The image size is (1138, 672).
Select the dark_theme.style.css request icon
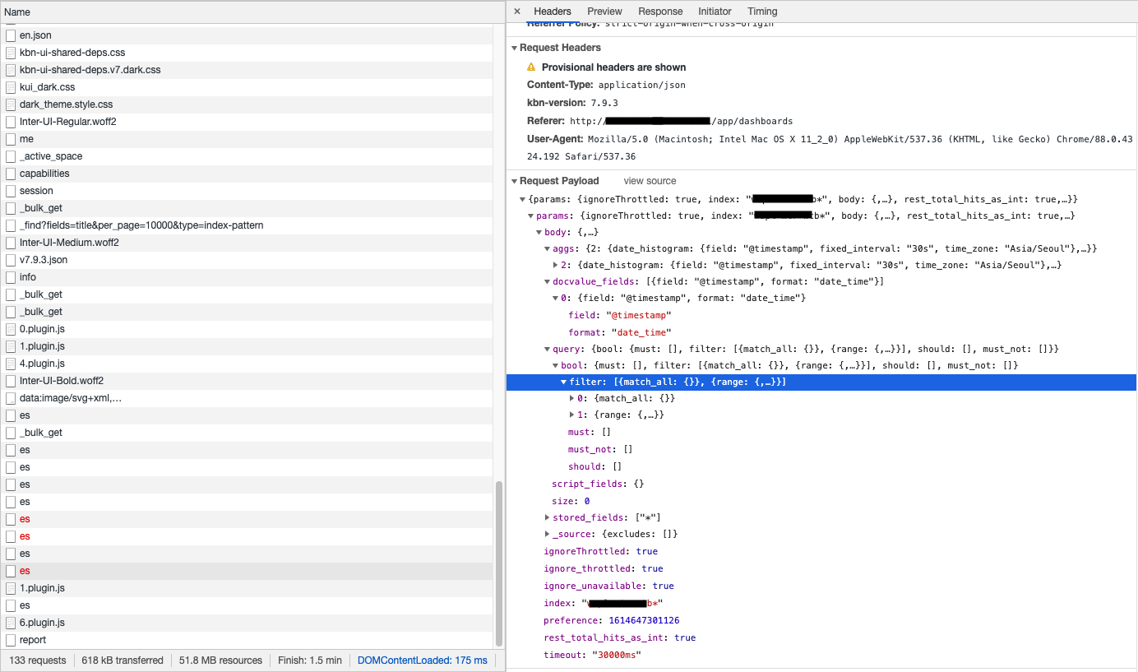(x=11, y=104)
